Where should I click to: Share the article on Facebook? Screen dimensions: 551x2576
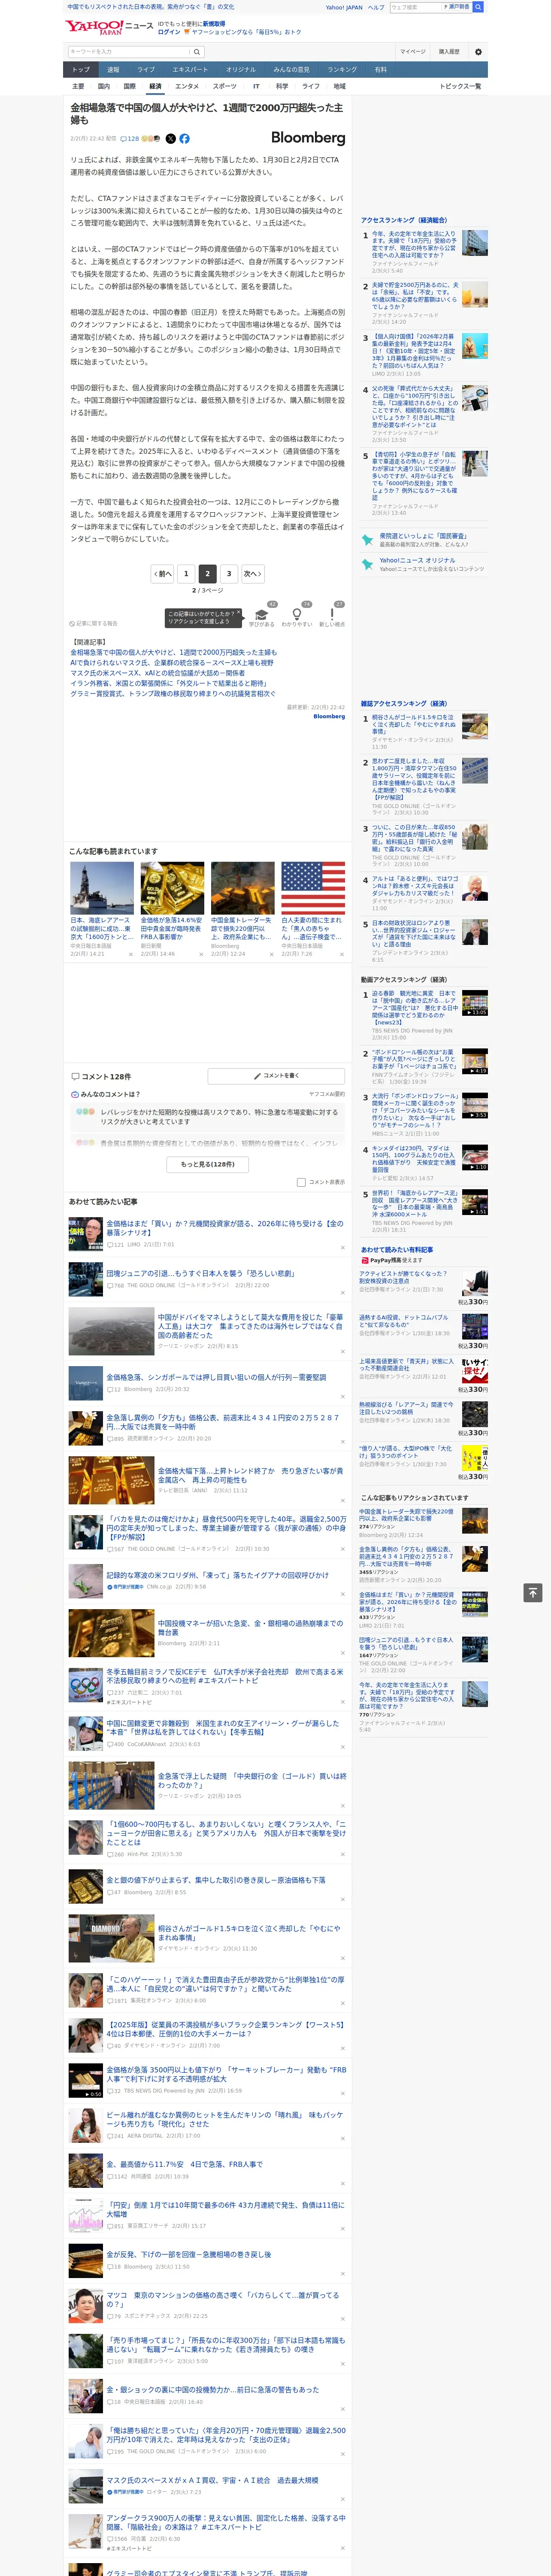184,139
